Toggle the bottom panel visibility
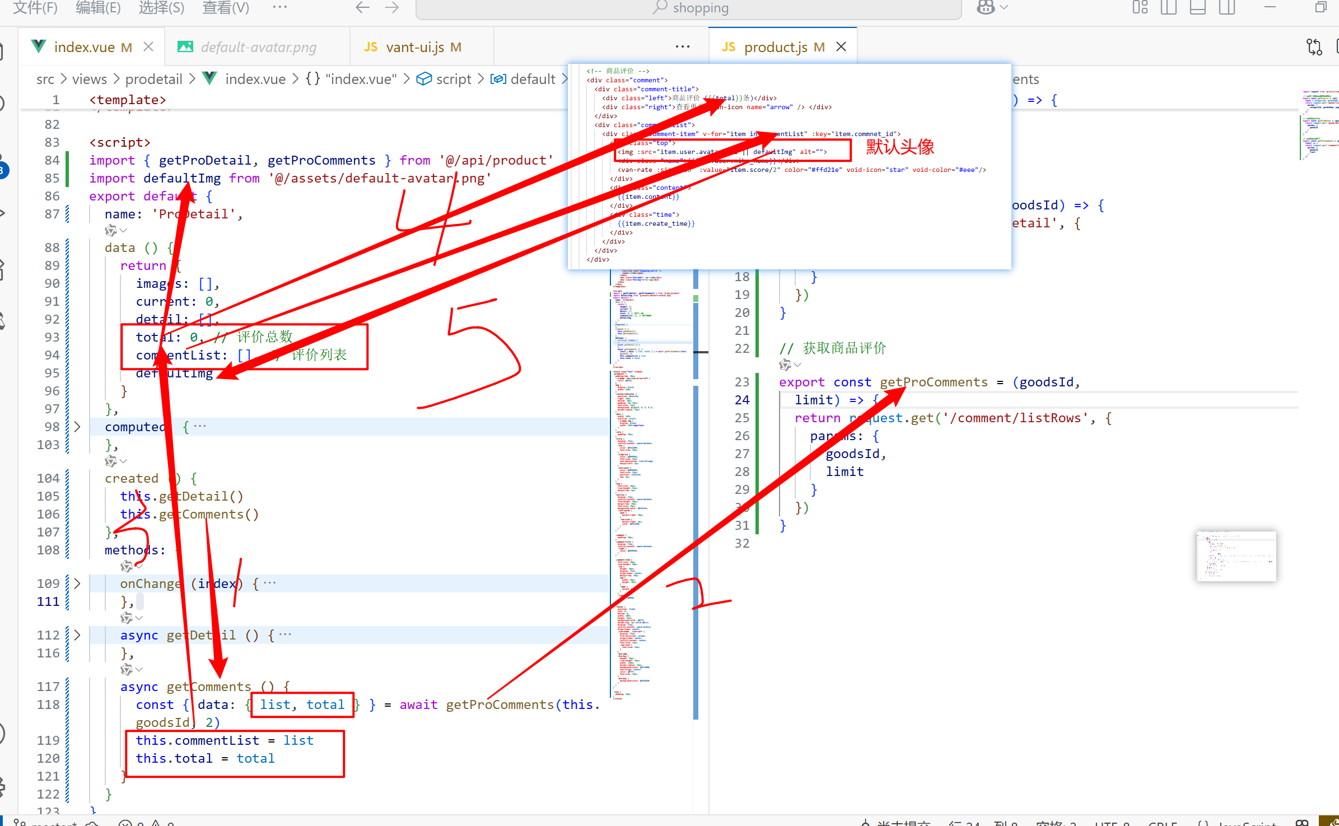Image resolution: width=1339 pixels, height=826 pixels. pos(1198,7)
